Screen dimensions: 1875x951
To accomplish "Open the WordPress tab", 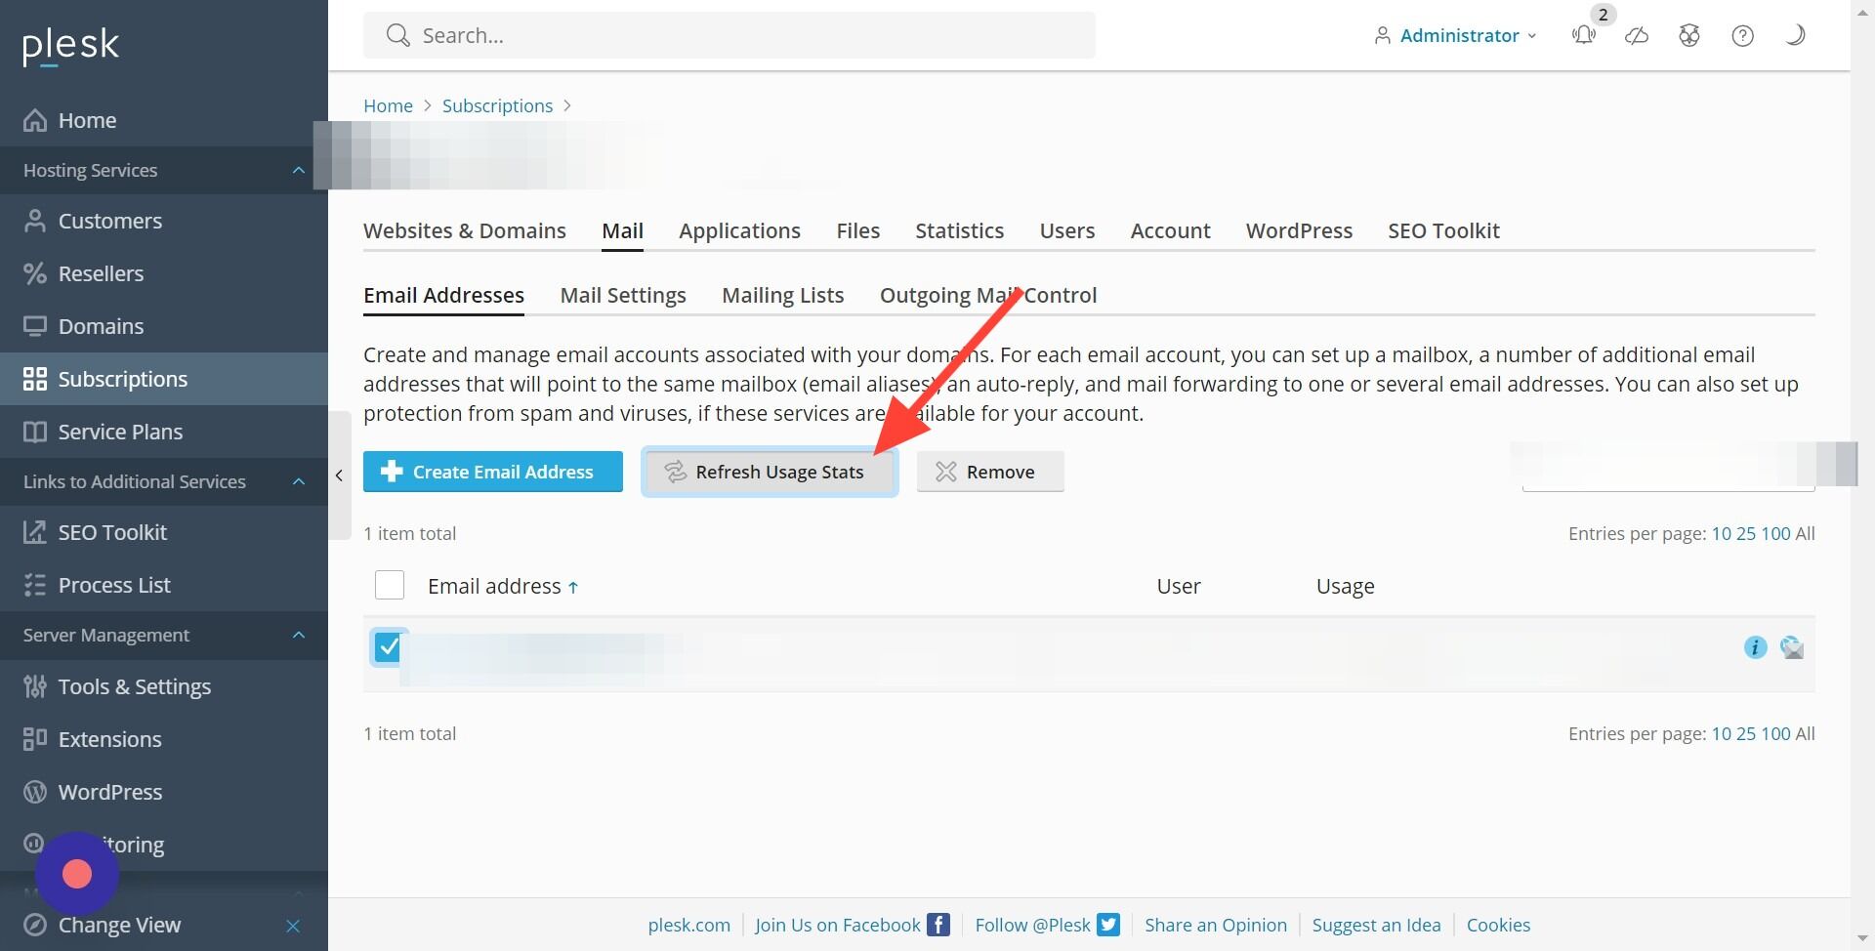I will pos(1299,230).
